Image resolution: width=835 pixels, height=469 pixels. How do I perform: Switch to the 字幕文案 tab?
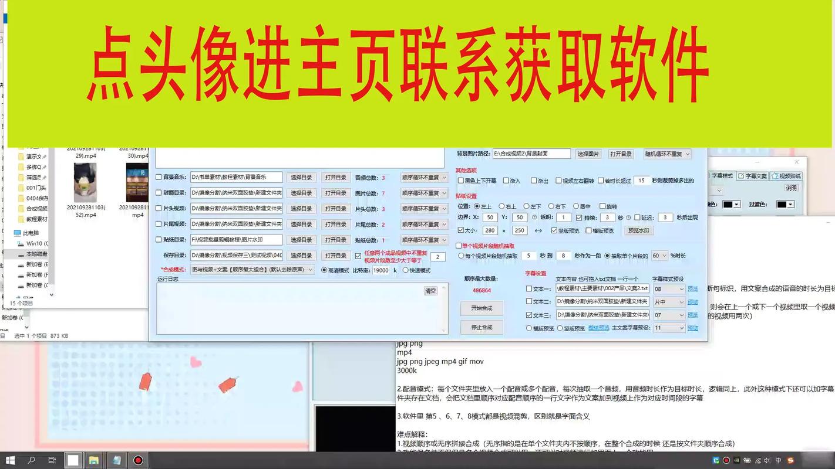pos(752,175)
